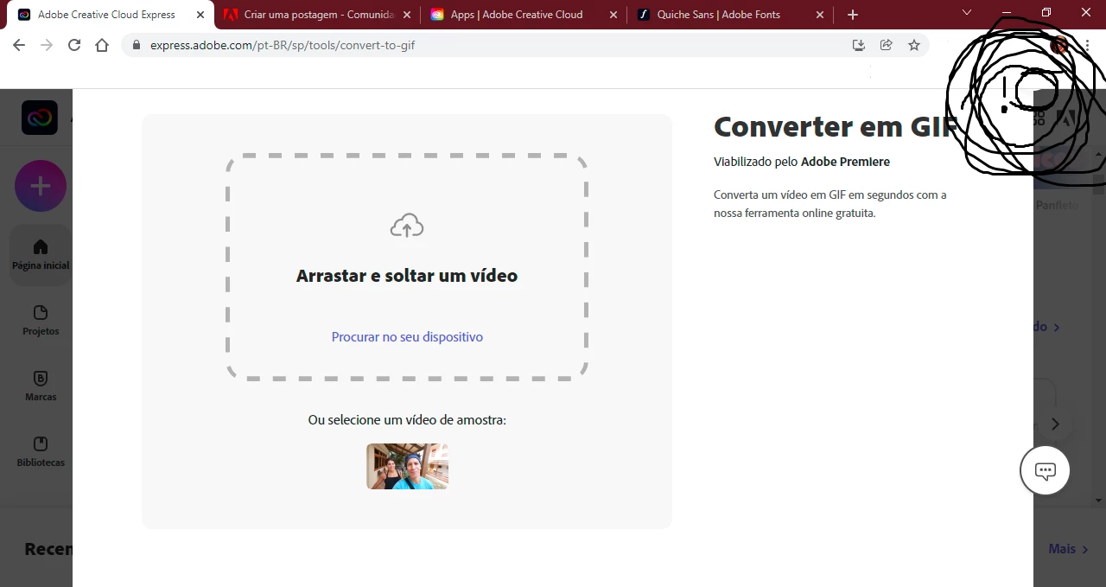Click the page scrollbar down arrow
Image resolution: width=1106 pixels, height=587 pixels.
pyautogui.click(x=1098, y=501)
